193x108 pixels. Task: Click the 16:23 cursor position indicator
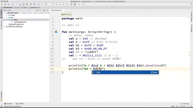pyautogui.click(x=173, y=106)
